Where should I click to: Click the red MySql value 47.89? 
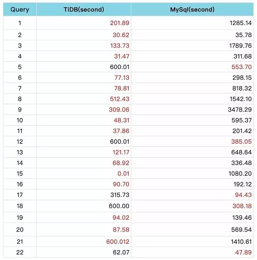pyautogui.click(x=243, y=252)
